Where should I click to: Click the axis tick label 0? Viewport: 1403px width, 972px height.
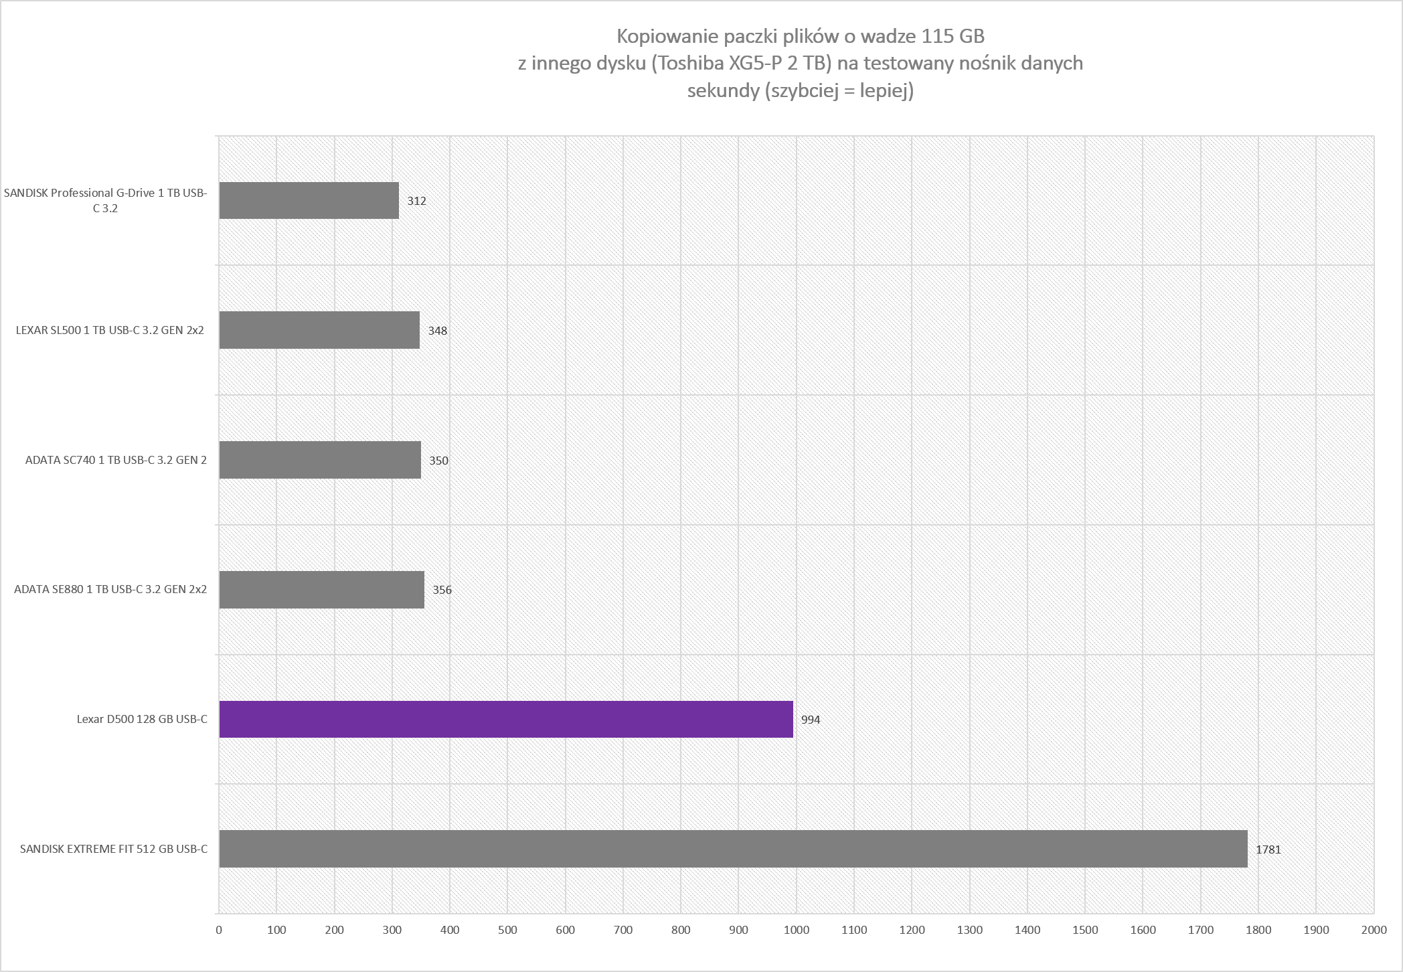coord(219,930)
